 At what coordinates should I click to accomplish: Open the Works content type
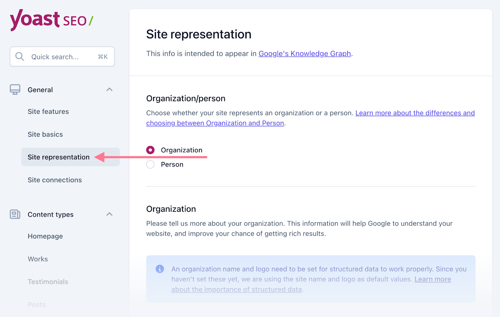(x=37, y=259)
